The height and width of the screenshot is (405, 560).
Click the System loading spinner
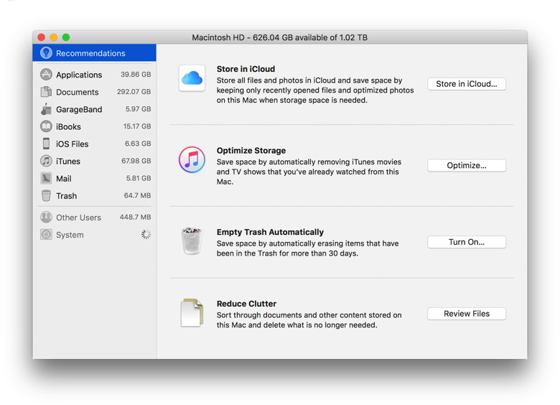(x=146, y=235)
